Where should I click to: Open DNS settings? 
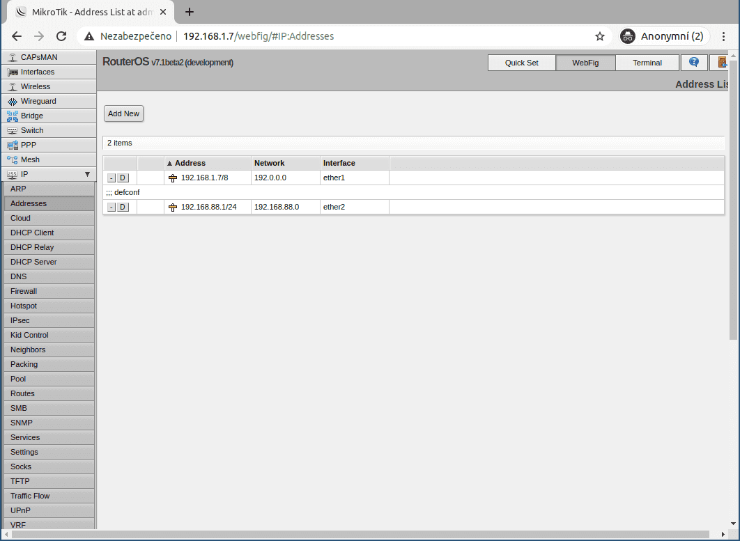(49, 276)
